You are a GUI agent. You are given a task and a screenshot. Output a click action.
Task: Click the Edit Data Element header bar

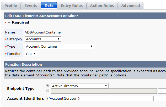pyautogui.click(x=85, y=16)
